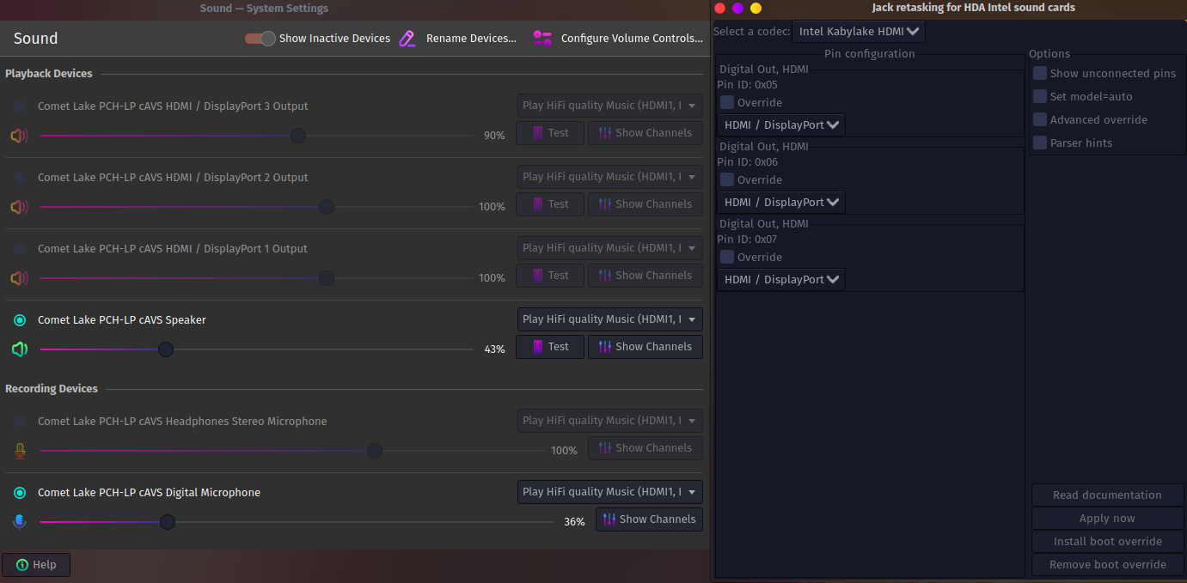Image resolution: width=1187 pixels, height=583 pixels.
Task: Mute the cAVS Speaker volume icon
Action: (19, 349)
